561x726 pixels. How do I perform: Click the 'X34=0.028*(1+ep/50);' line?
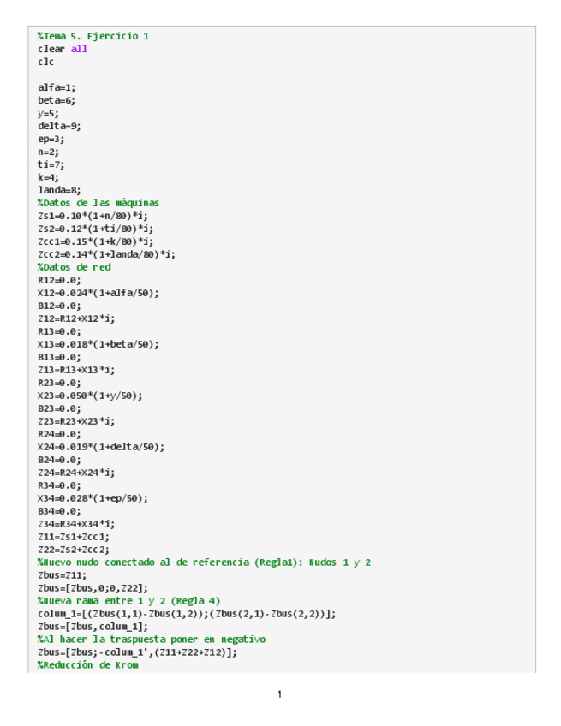(x=93, y=498)
